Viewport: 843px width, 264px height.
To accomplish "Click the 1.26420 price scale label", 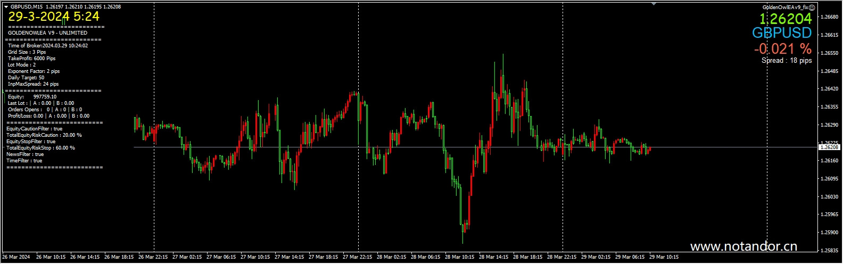I will coord(830,89).
